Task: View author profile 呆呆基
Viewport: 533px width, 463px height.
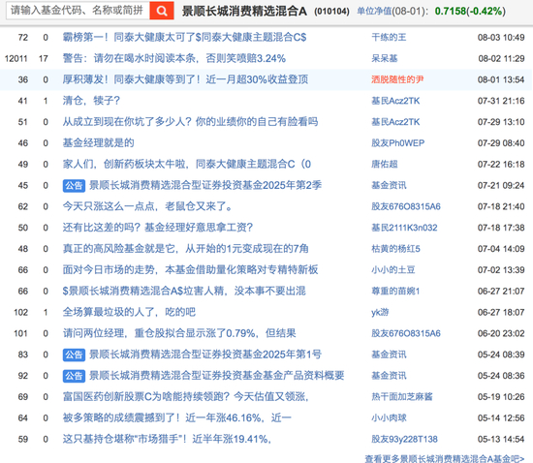Action: click(x=385, y=58)
